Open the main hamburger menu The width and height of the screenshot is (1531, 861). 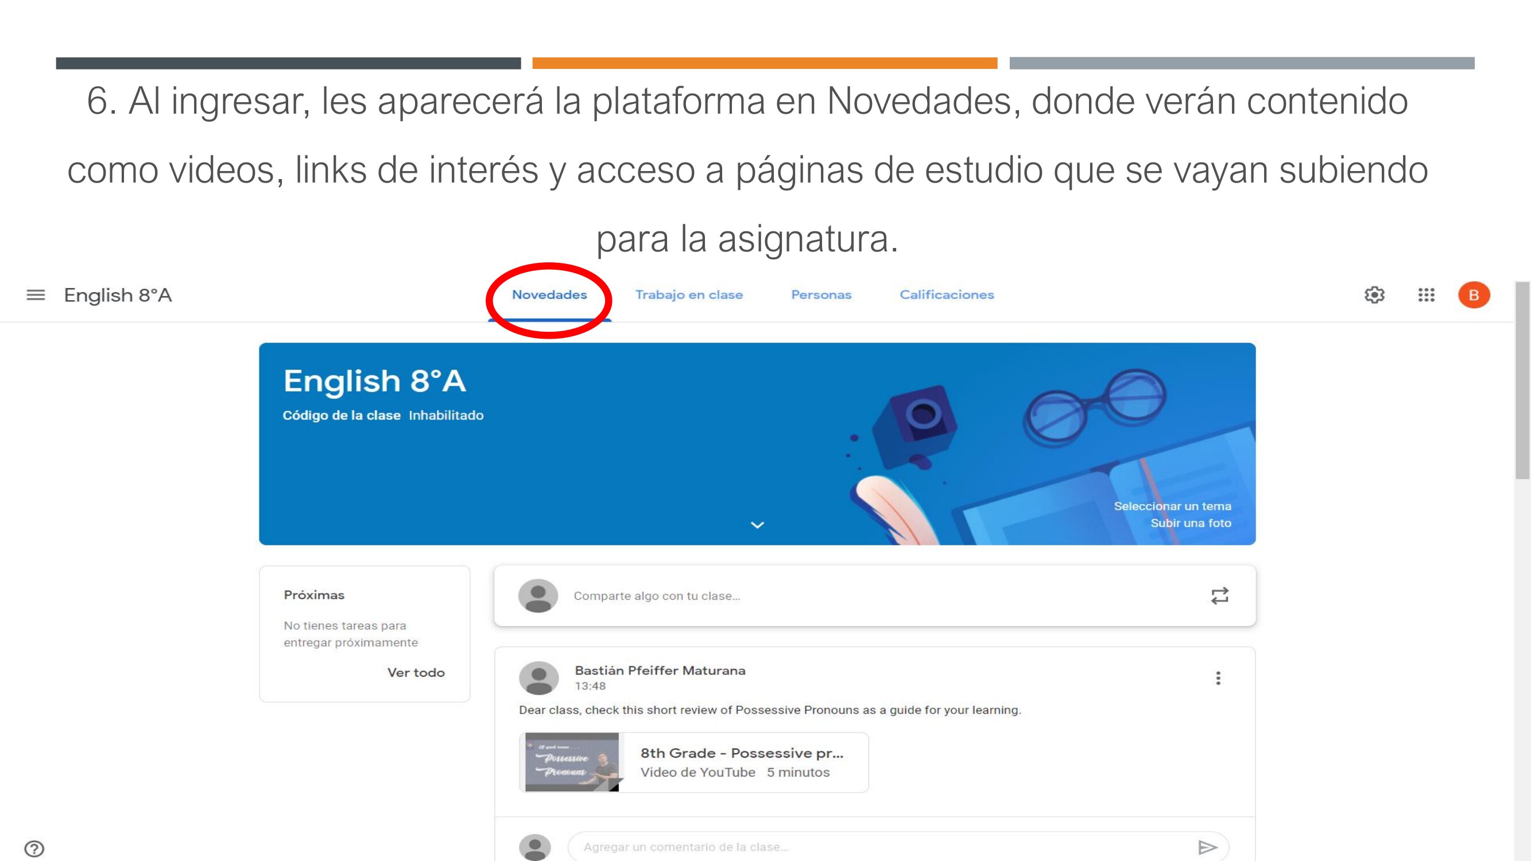pos(36,295)
